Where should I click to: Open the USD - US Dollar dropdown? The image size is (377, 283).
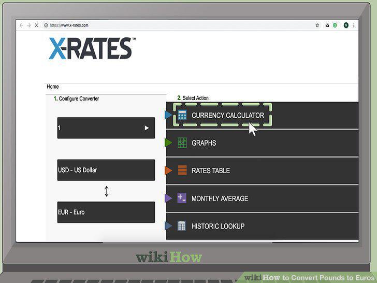pyautogui.click(x=106, y=170)
